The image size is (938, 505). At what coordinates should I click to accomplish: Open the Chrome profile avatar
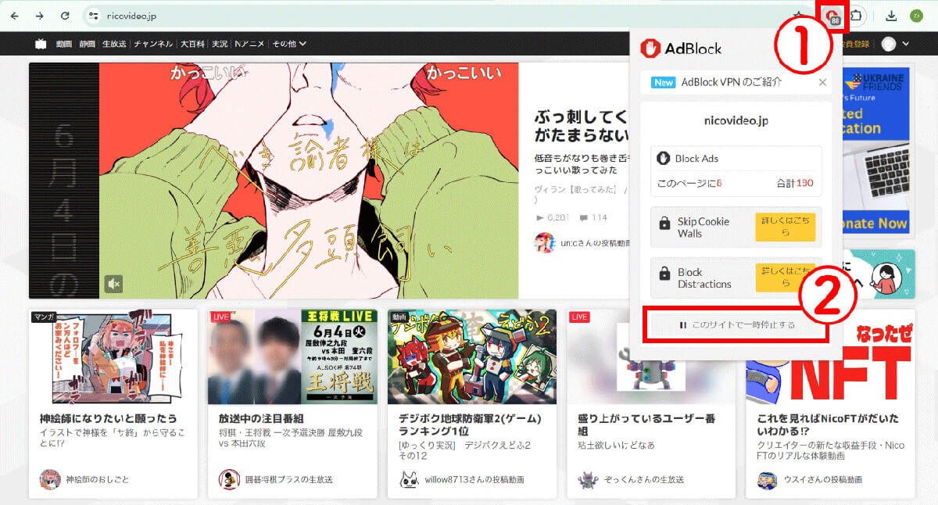(917, 16)
